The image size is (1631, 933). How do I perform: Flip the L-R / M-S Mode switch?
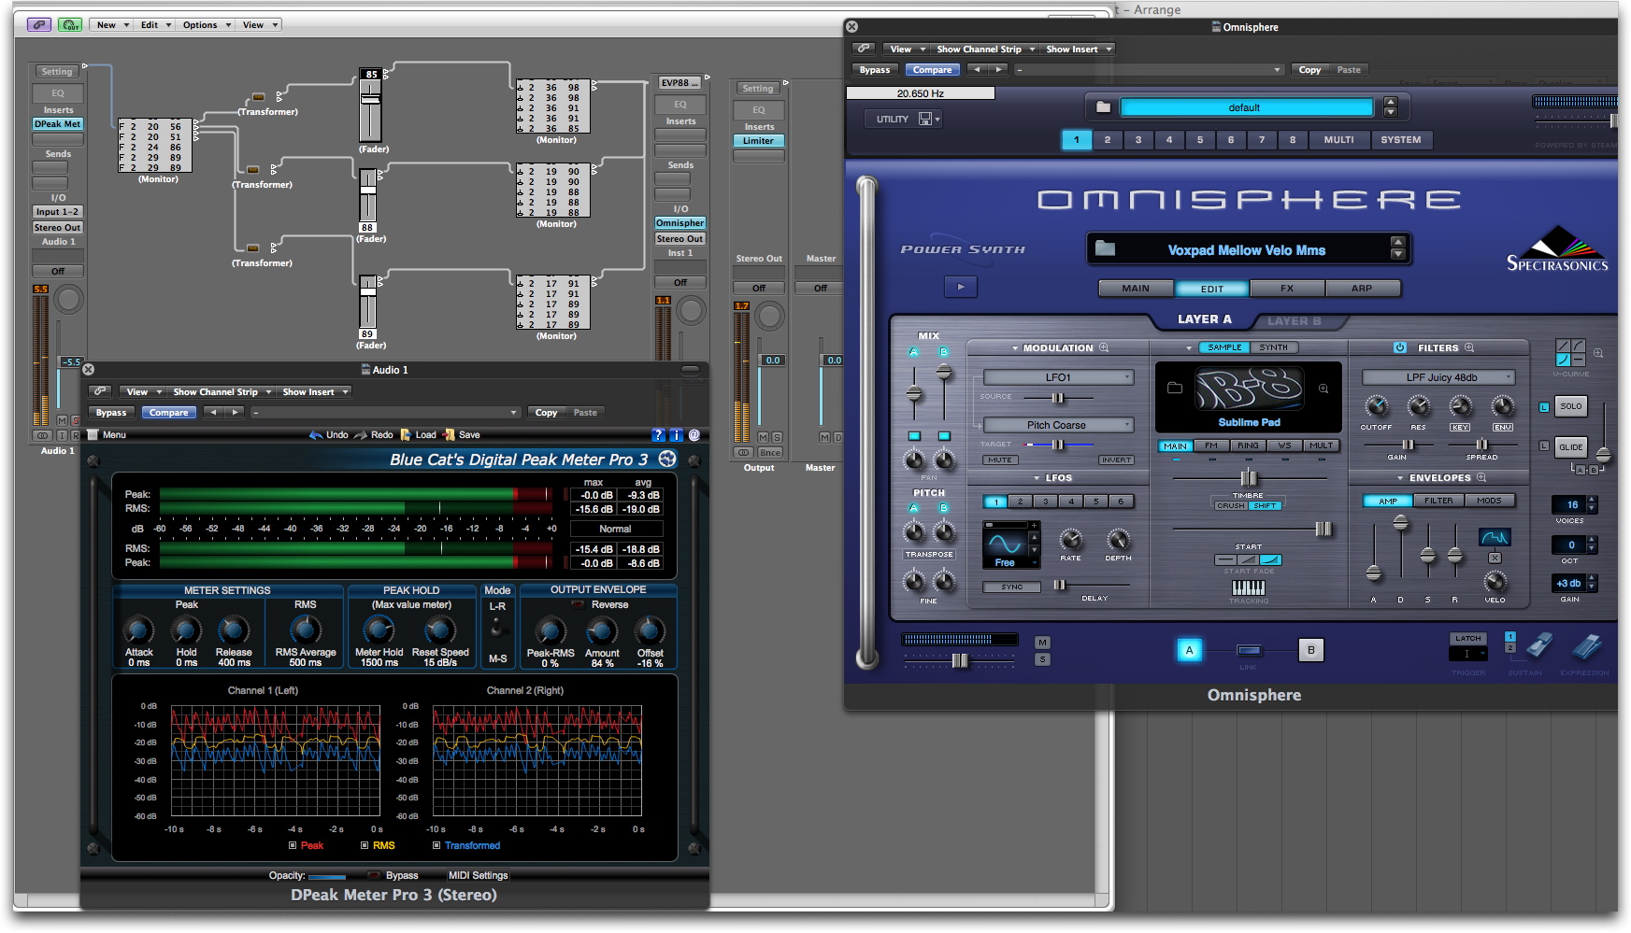tap(497, 626)
